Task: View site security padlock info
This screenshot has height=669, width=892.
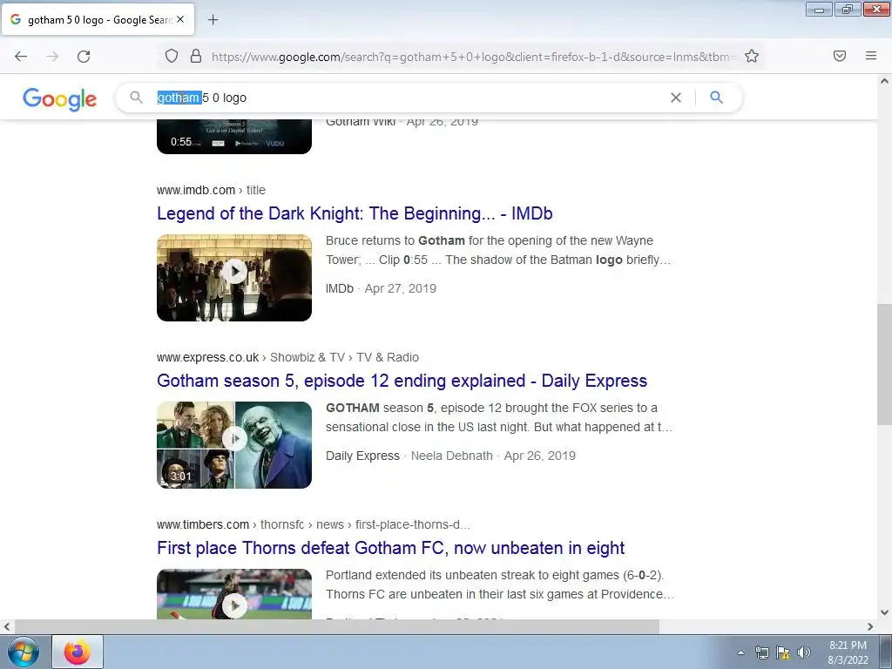Action: coord(196,56)
